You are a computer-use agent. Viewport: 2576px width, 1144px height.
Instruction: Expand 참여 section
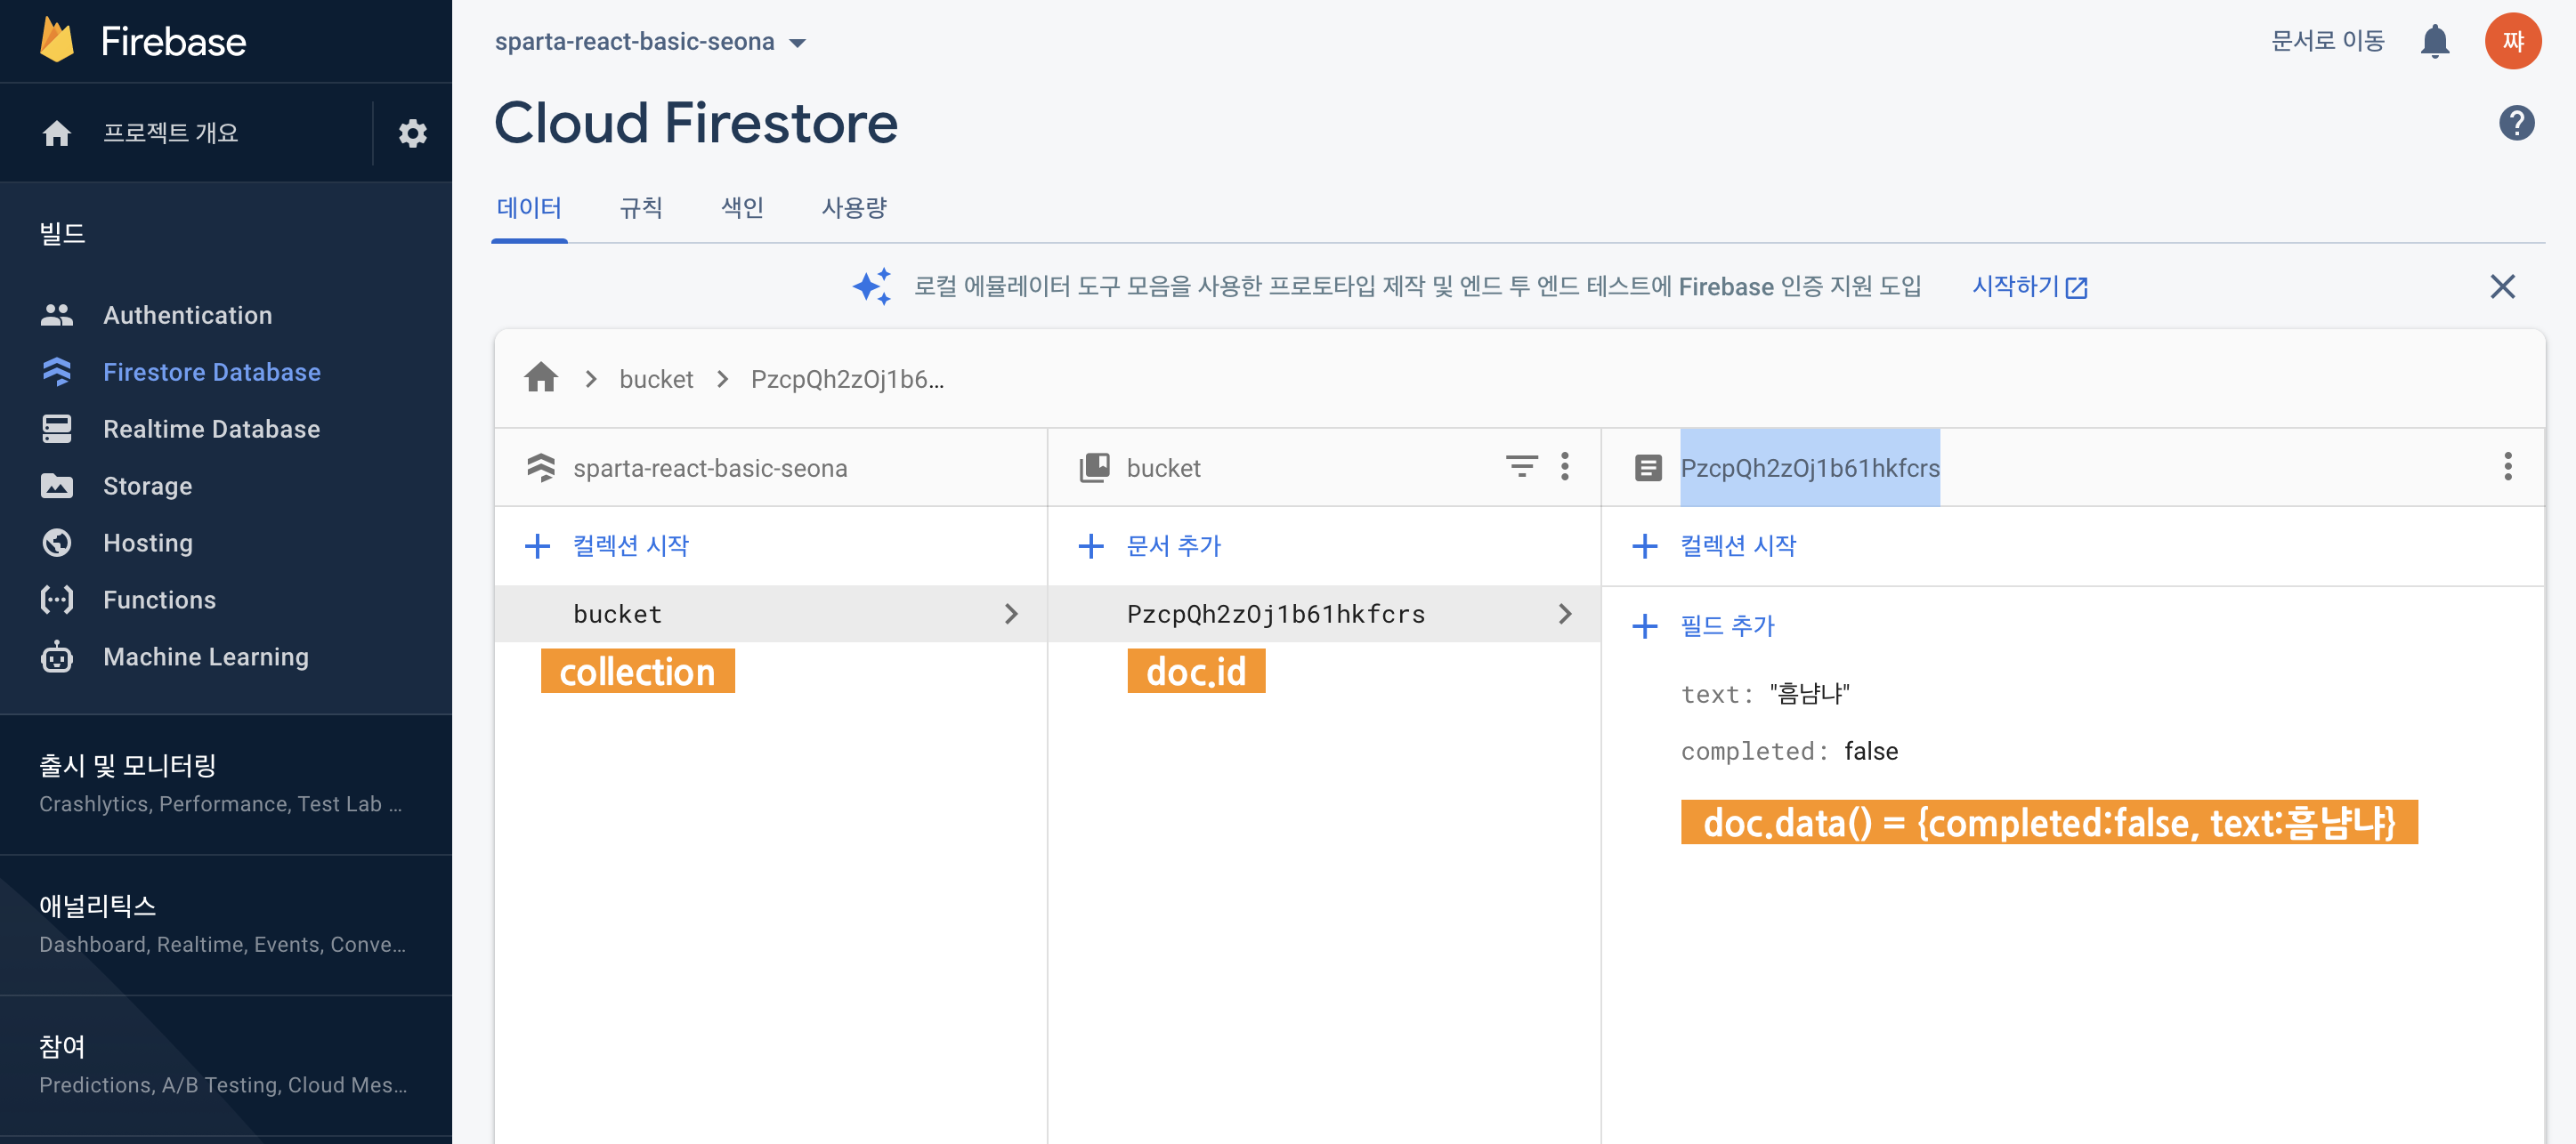(x=226, y=1065)
